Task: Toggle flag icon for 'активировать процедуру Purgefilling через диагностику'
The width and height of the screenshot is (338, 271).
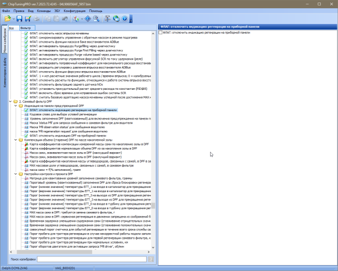Action: (27, 46)
